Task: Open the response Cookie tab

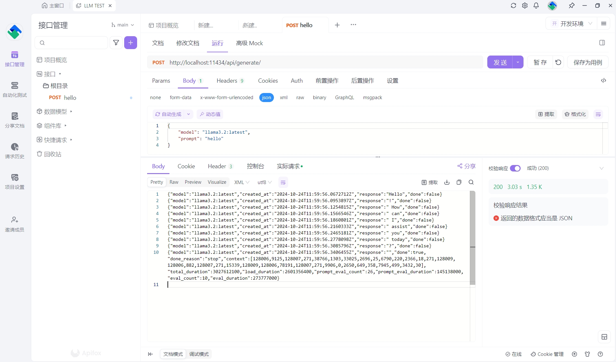Action: tap(186, 166)
